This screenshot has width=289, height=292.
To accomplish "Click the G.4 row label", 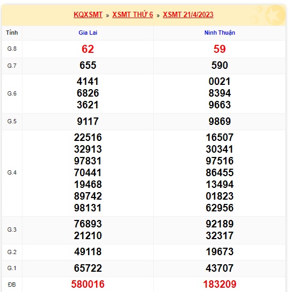I will pyautogui.click(x=12, y=172).
